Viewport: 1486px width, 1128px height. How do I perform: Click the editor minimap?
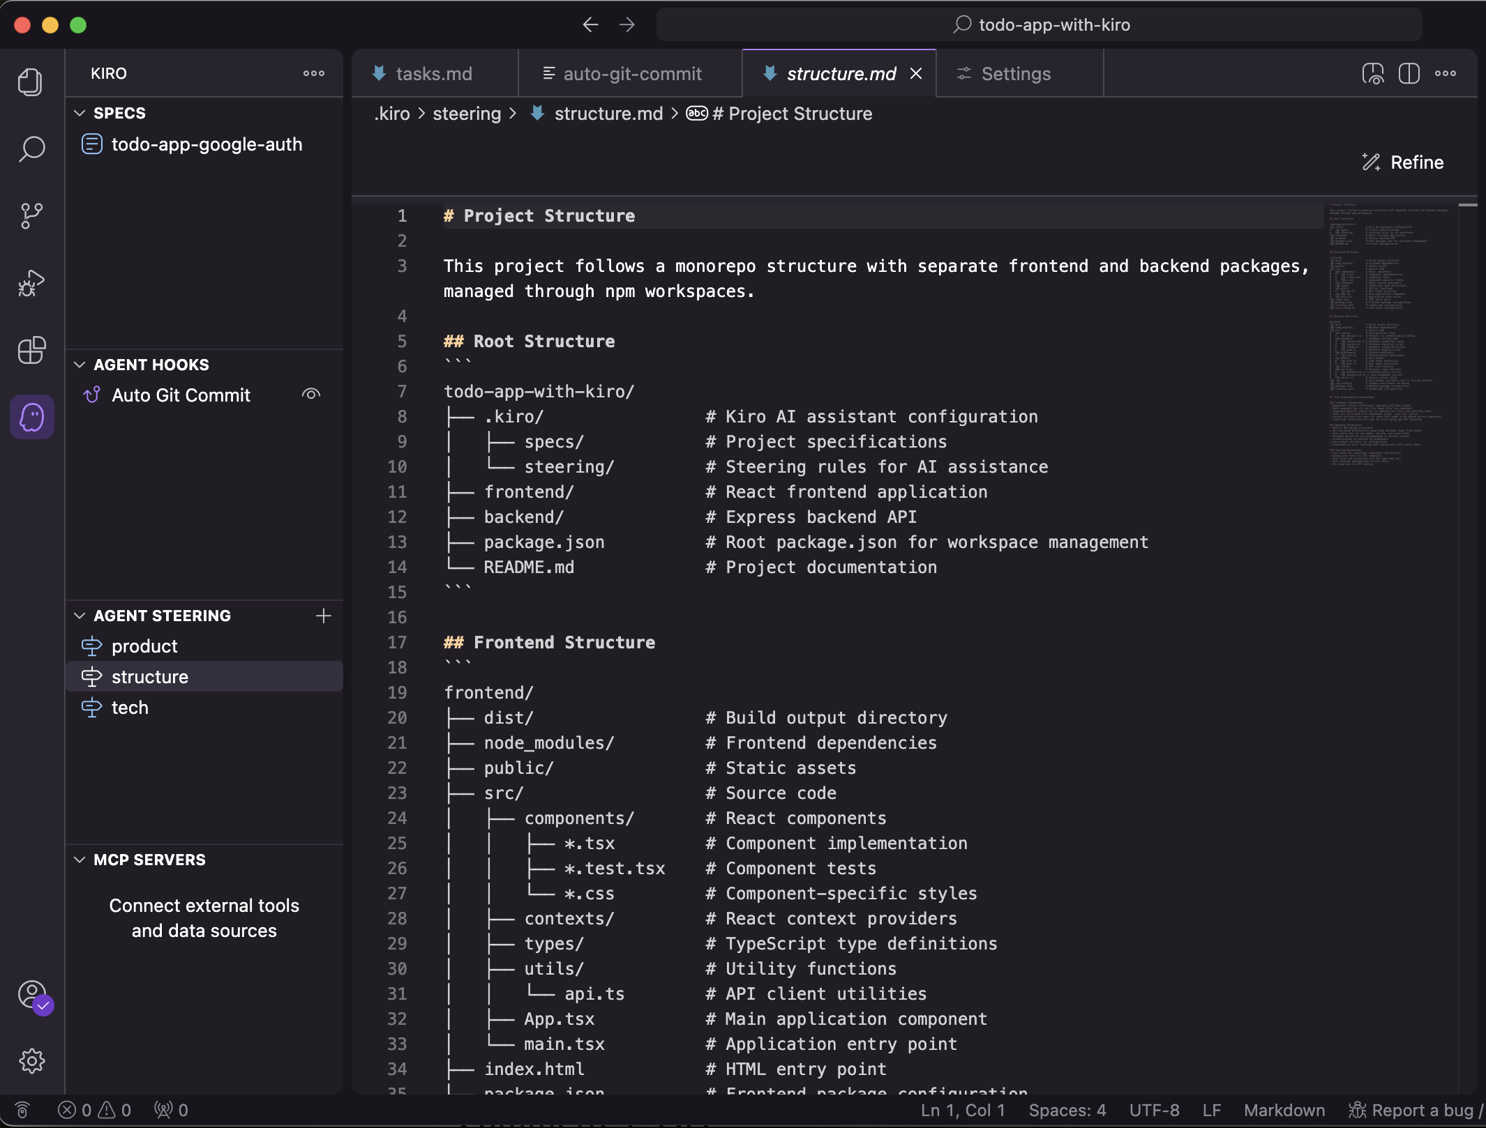tap(1390, 335)
